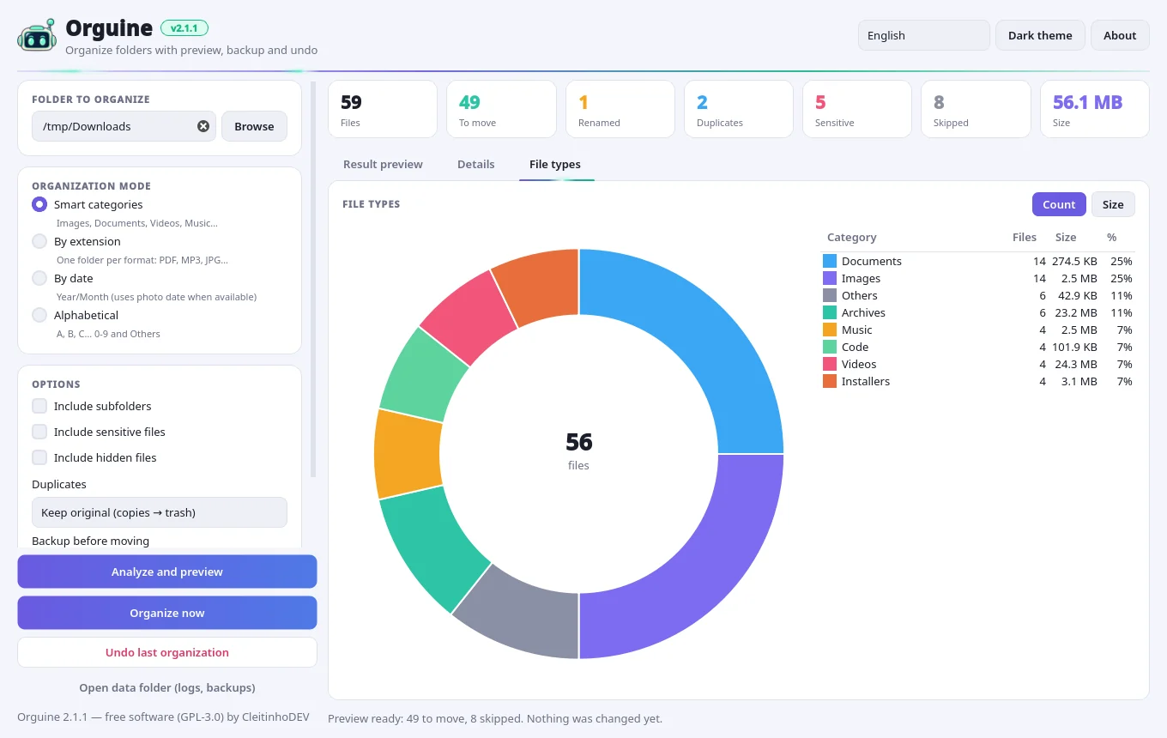Switch to the Result preview tab

383,164
